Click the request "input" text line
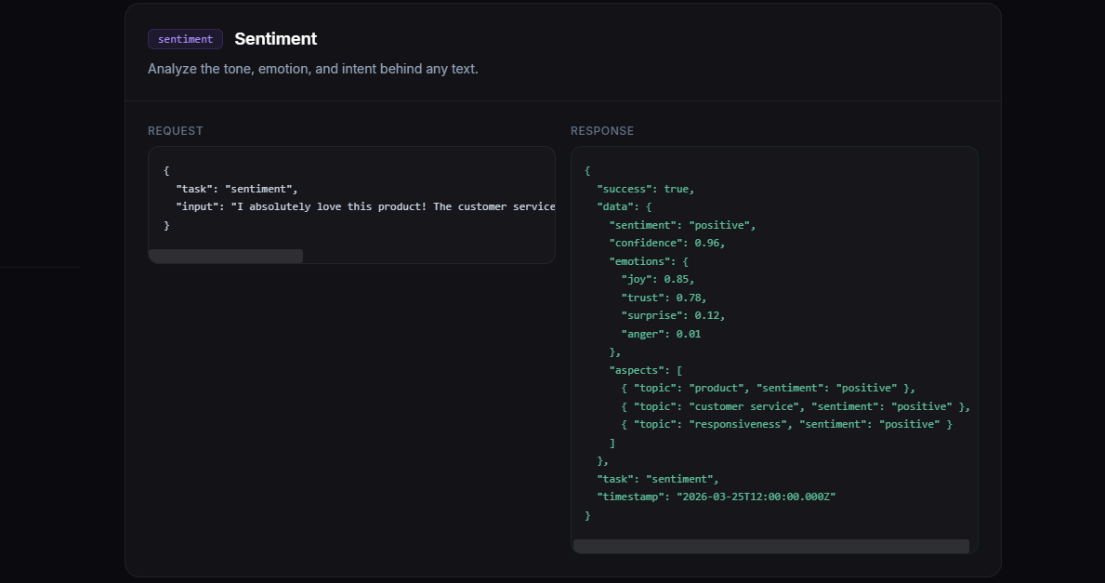The width and height of the screenshot is (1105, 583). pos(364,206)
